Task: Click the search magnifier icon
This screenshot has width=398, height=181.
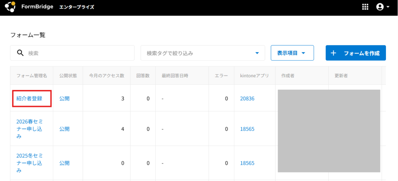Action: click(x=20, y=53)
